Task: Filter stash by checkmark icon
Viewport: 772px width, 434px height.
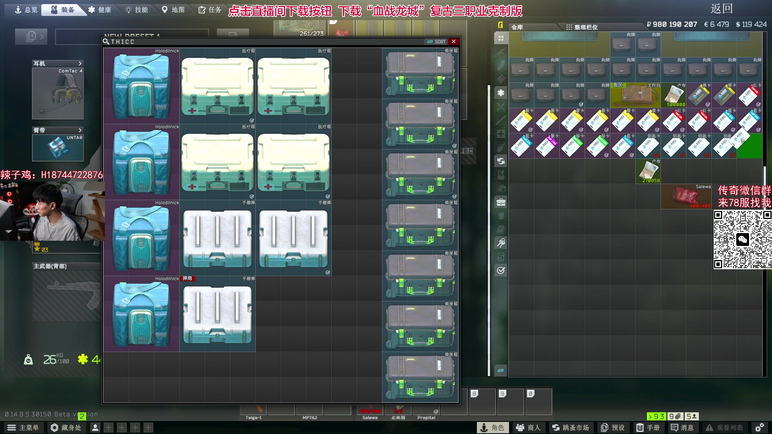Action: (501, 270)
